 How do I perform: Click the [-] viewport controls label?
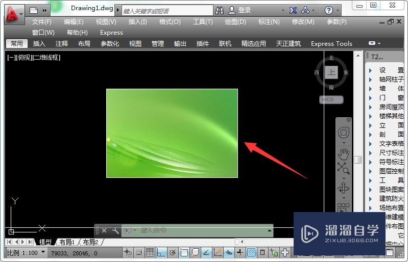tap(11, 58)
